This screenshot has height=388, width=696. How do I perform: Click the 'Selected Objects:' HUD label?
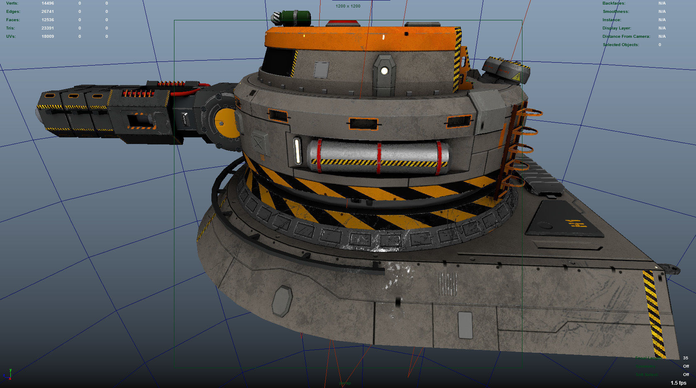[621, 45]
